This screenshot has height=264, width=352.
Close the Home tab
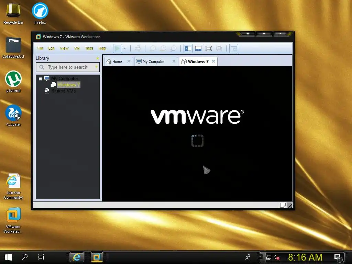tap(129, 61)
